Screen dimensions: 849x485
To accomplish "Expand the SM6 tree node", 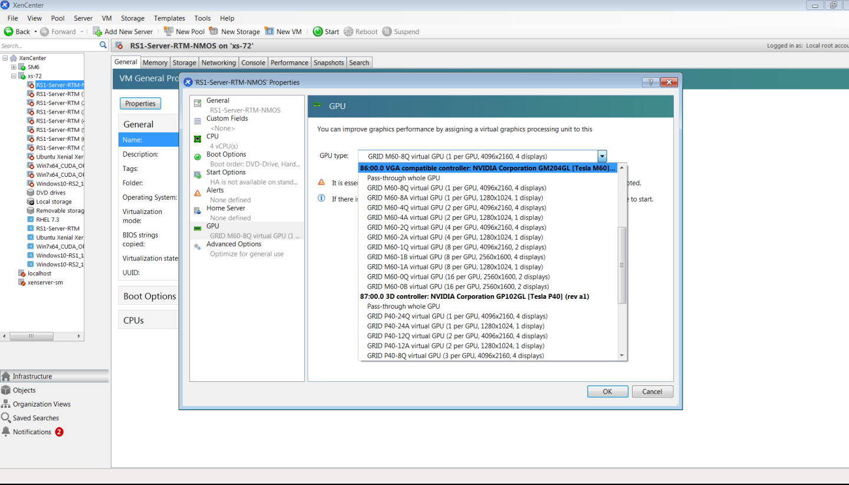I will (x=13, y=67).
